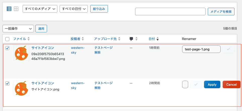242x111 pixels.
Task: Click sort arrows beside アップロード先 column
Action: tap(119, 39)
